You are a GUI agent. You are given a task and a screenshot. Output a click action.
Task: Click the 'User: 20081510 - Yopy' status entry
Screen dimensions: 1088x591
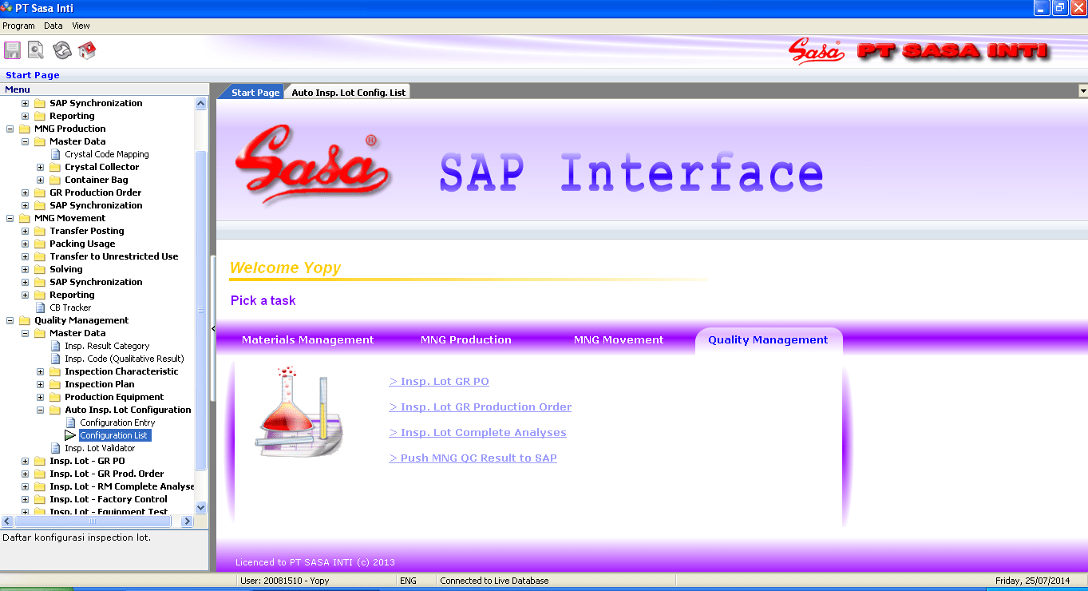pyautogui.click(x=285, y=581)
